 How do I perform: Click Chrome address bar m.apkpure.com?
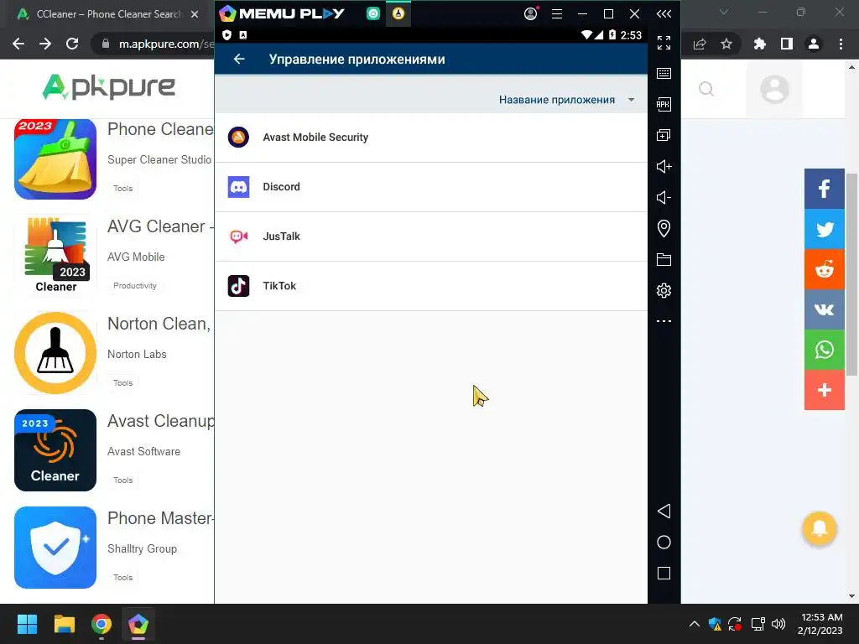(159, 44)
